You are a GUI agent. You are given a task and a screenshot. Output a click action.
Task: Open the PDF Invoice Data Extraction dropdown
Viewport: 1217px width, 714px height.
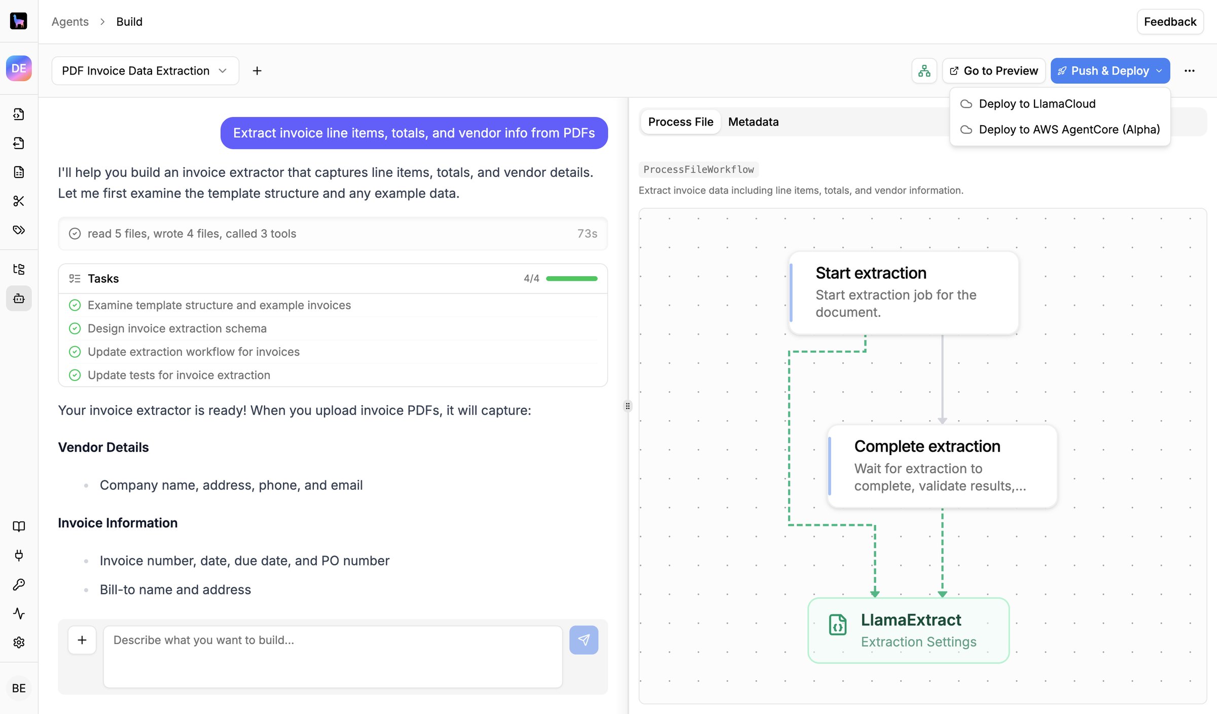[x=145, y=71]
